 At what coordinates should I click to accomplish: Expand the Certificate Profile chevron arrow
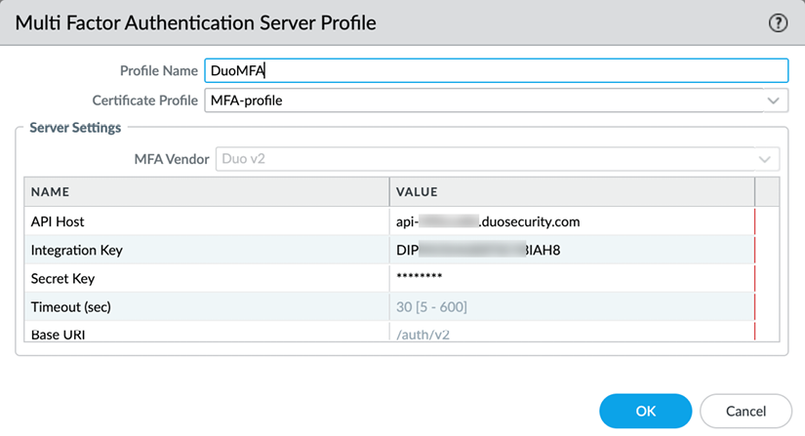[773, 100]
